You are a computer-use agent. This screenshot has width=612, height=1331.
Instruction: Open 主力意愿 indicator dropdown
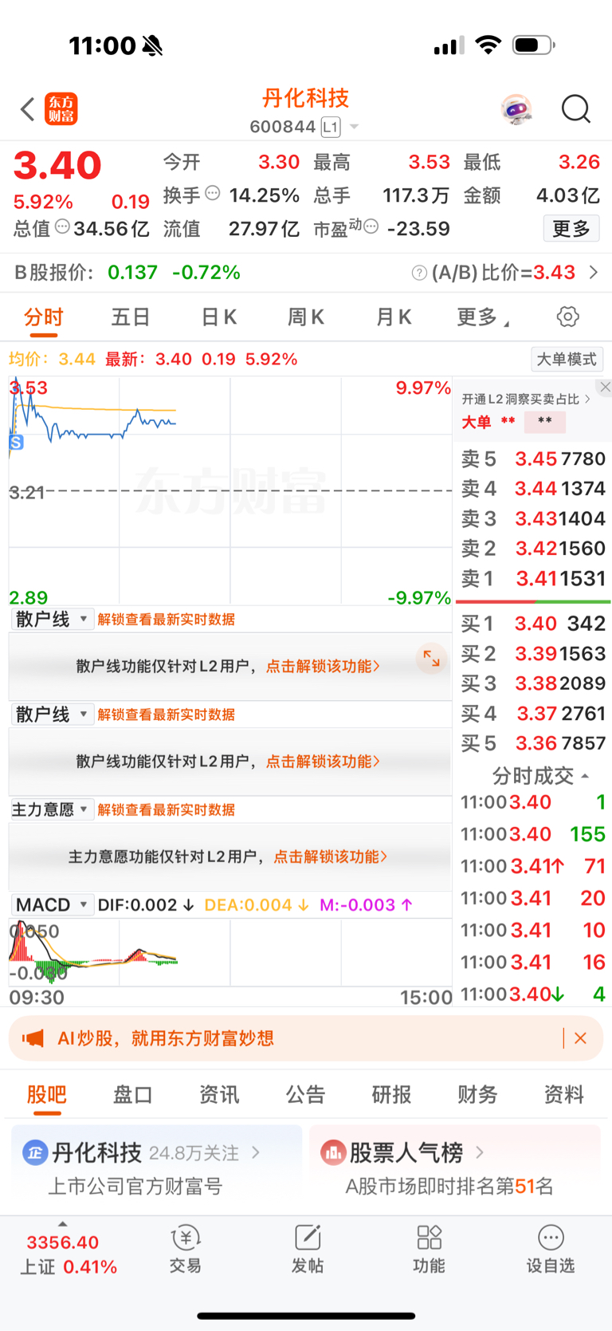52,809
